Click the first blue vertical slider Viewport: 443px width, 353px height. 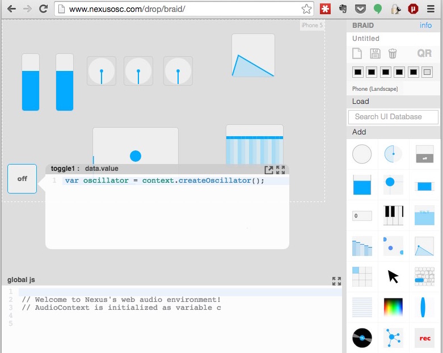(31, 82)
